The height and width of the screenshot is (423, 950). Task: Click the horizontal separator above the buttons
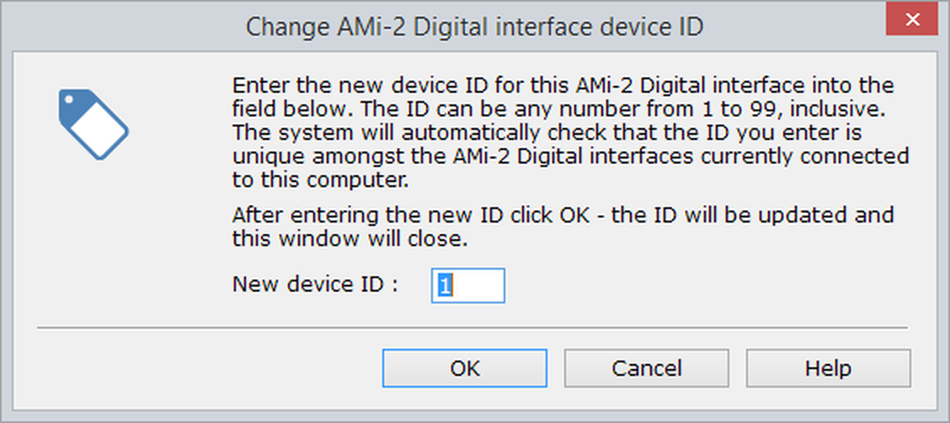[472, 327]
